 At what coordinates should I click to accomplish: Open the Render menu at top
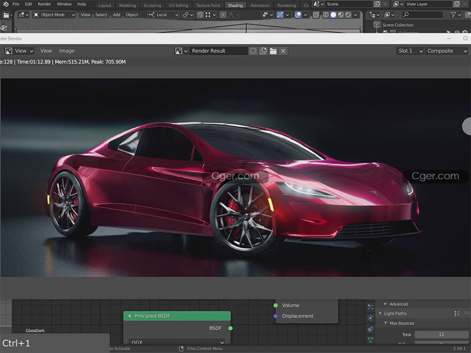pos(44,4)
